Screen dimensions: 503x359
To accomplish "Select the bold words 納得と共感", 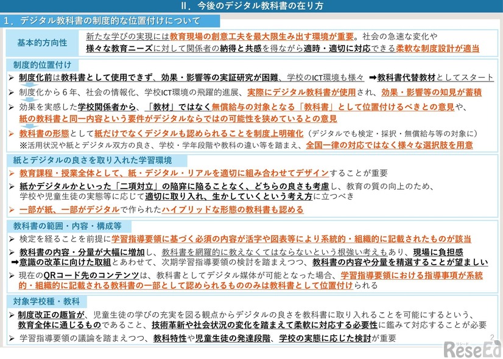I will coord(241,49).
